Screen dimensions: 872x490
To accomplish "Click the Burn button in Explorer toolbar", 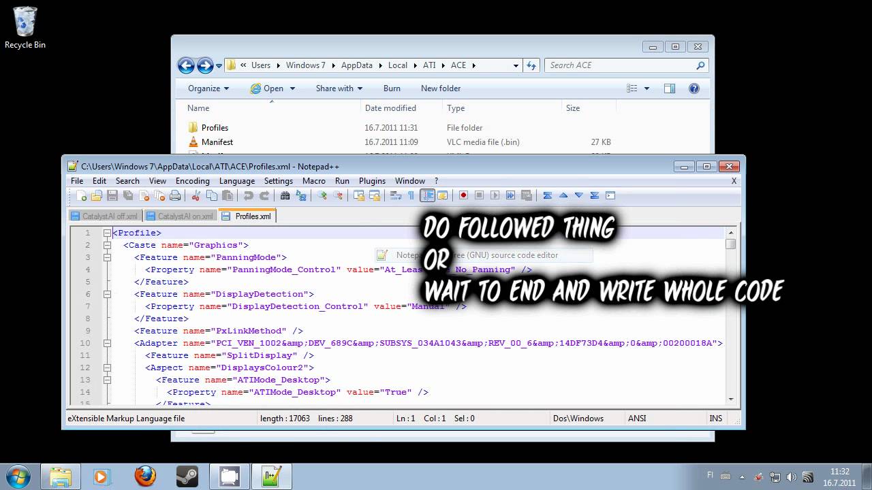I will (x=392, y=88).
